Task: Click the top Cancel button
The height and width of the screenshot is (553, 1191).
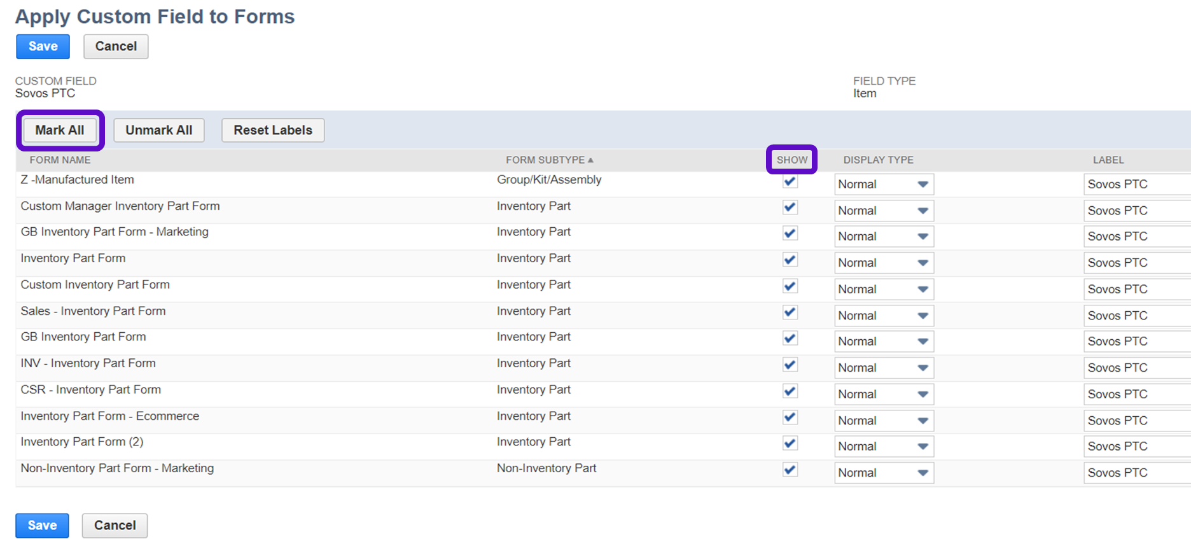Action: tap(116, 46)
